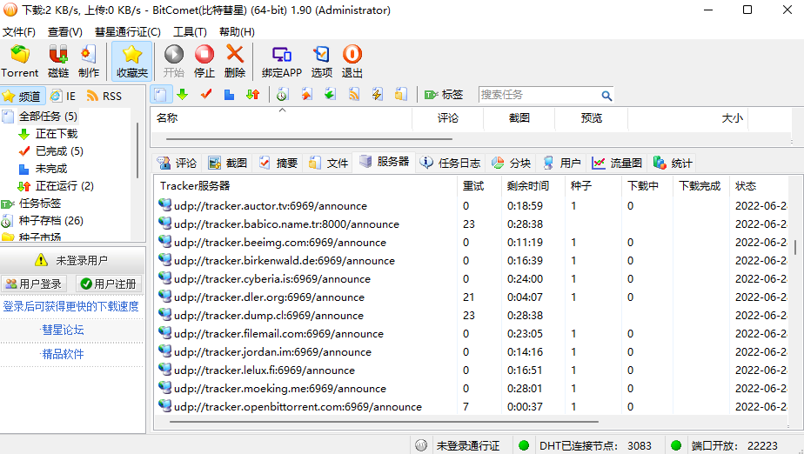Open a Torrent file from toolbar

click(19, 61)
